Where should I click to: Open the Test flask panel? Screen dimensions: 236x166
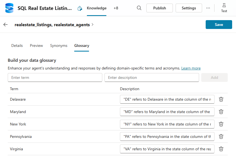coord(224,8)
